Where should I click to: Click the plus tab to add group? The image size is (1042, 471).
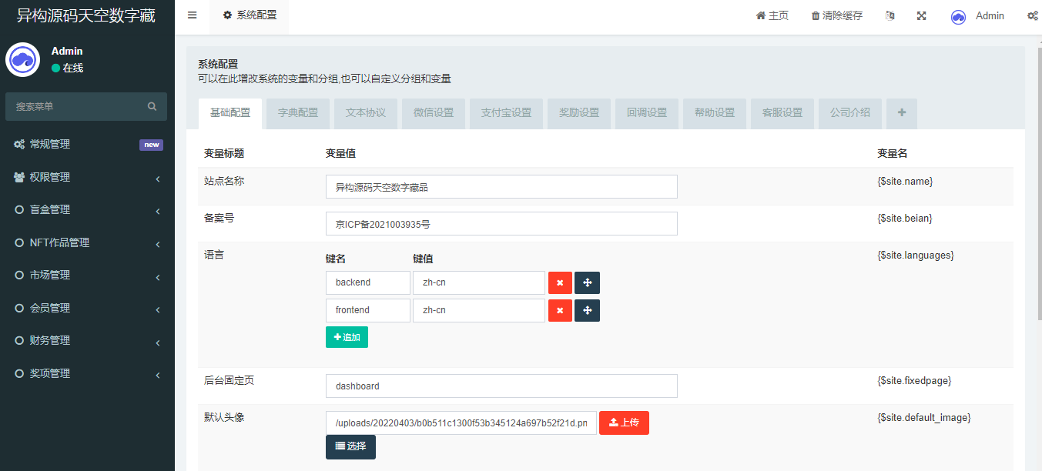[x=901, y=112]
